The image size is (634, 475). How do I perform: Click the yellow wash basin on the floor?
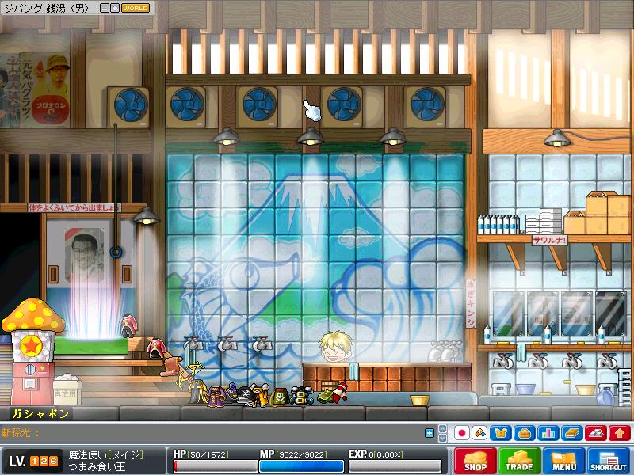click(420, 401)
